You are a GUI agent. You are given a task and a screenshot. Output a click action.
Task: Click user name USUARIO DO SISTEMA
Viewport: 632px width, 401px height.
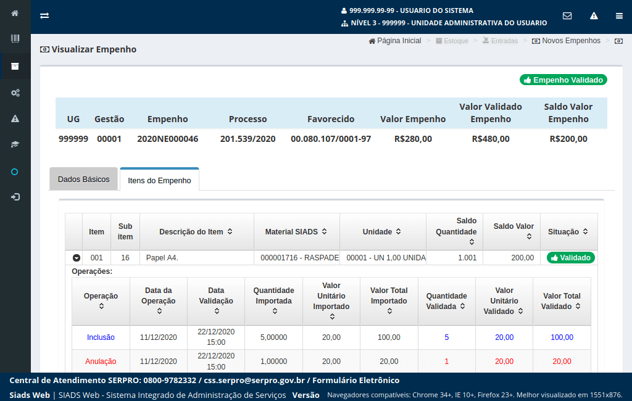pos(436,10)
